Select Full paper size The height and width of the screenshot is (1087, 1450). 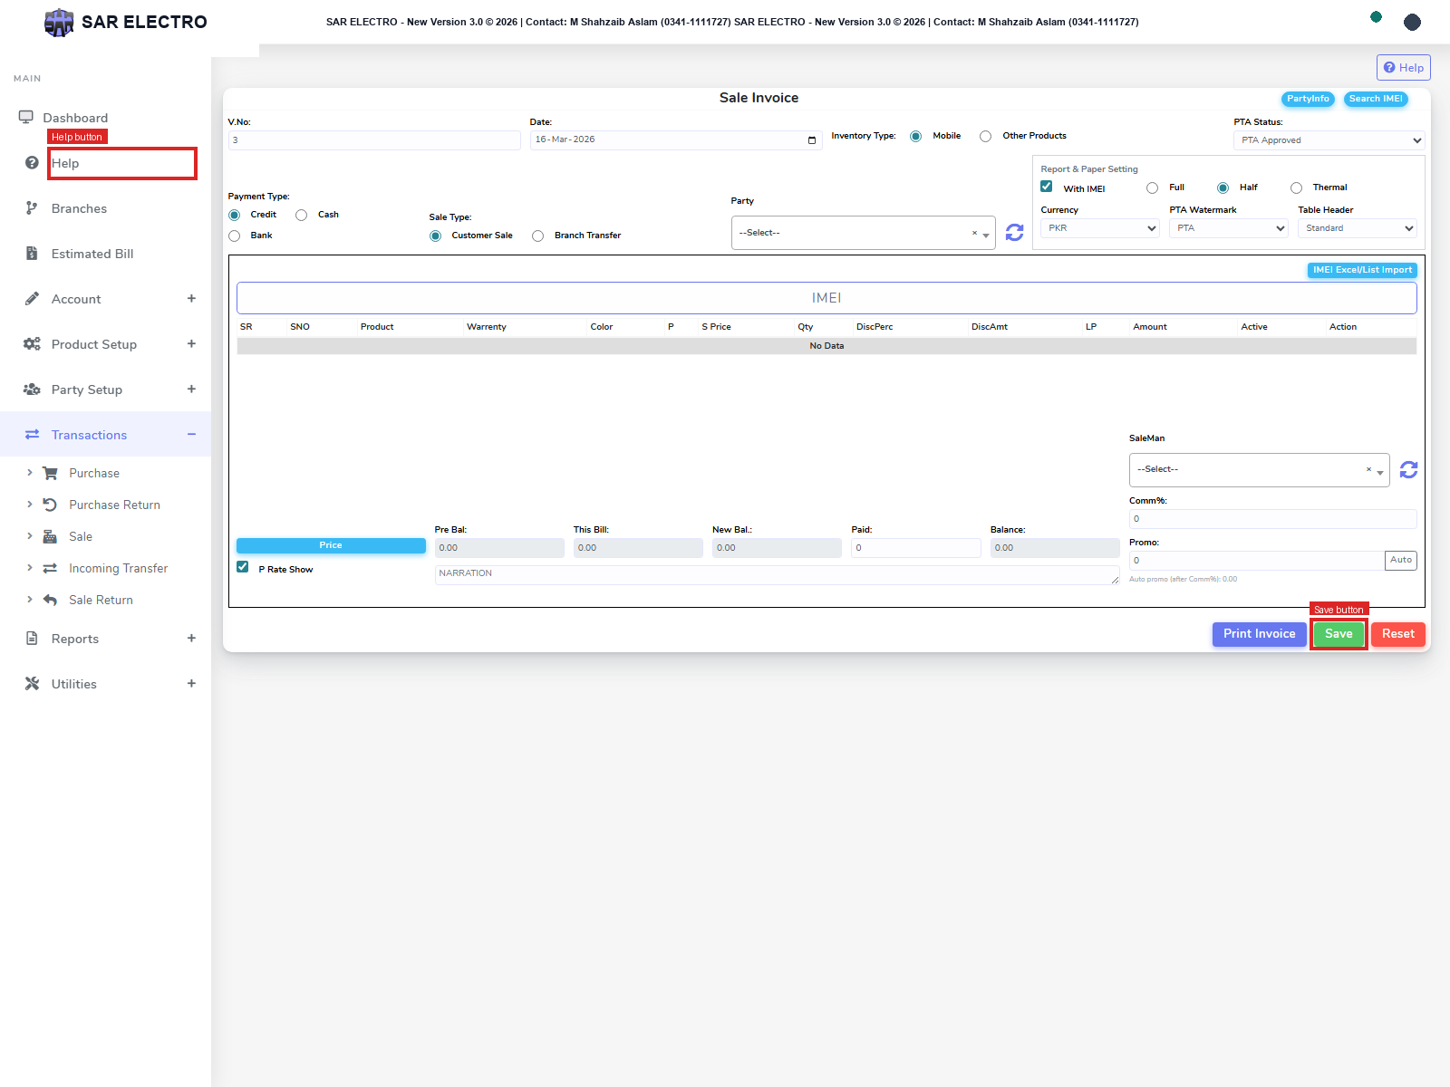click(x=1152, y=188)
